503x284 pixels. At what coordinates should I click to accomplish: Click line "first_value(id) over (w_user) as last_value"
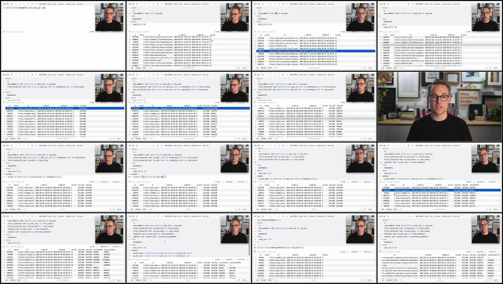(28, 160)
